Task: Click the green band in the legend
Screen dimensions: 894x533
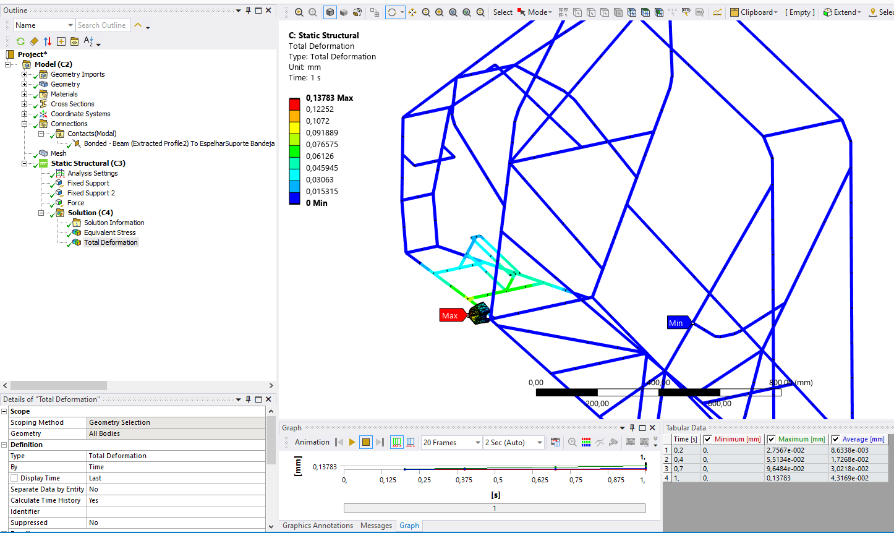Action: coord(294,151)
